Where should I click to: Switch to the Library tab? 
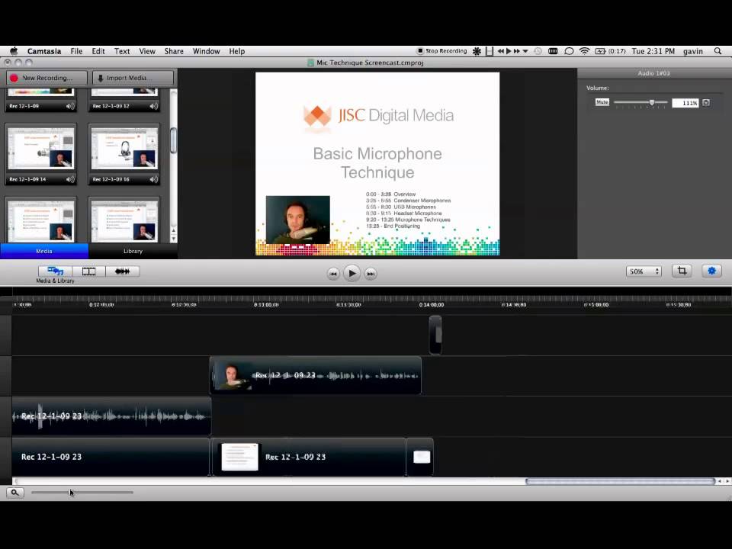(x=133, y=251)
